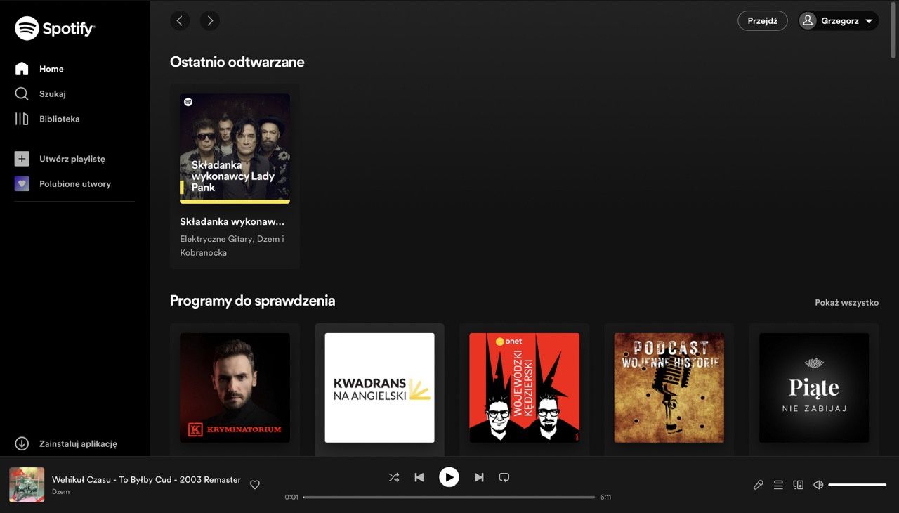Click the Dżem artist name

point(60,492)
